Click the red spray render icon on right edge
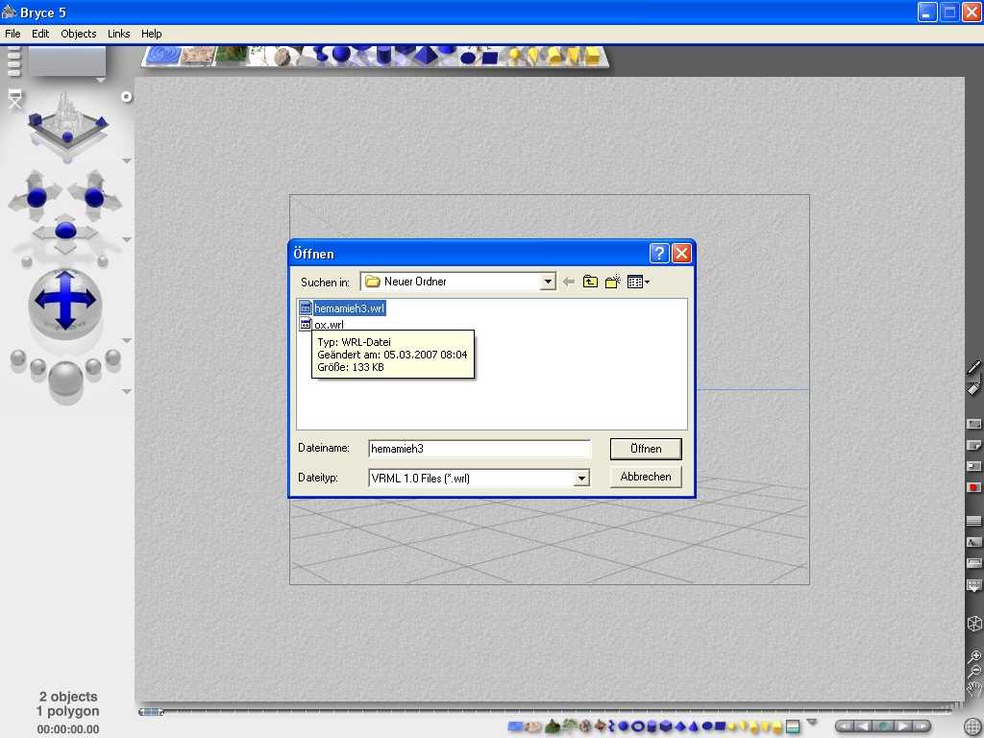984x738 pixels. tap(974, 487)
